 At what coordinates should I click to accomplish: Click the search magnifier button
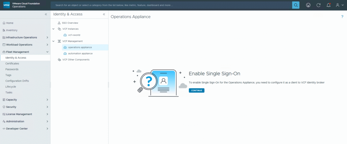(x=295, y=5)
